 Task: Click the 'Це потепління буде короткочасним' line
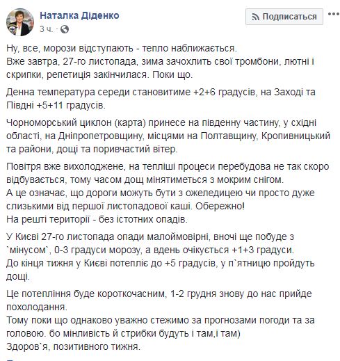click(159, 294)
